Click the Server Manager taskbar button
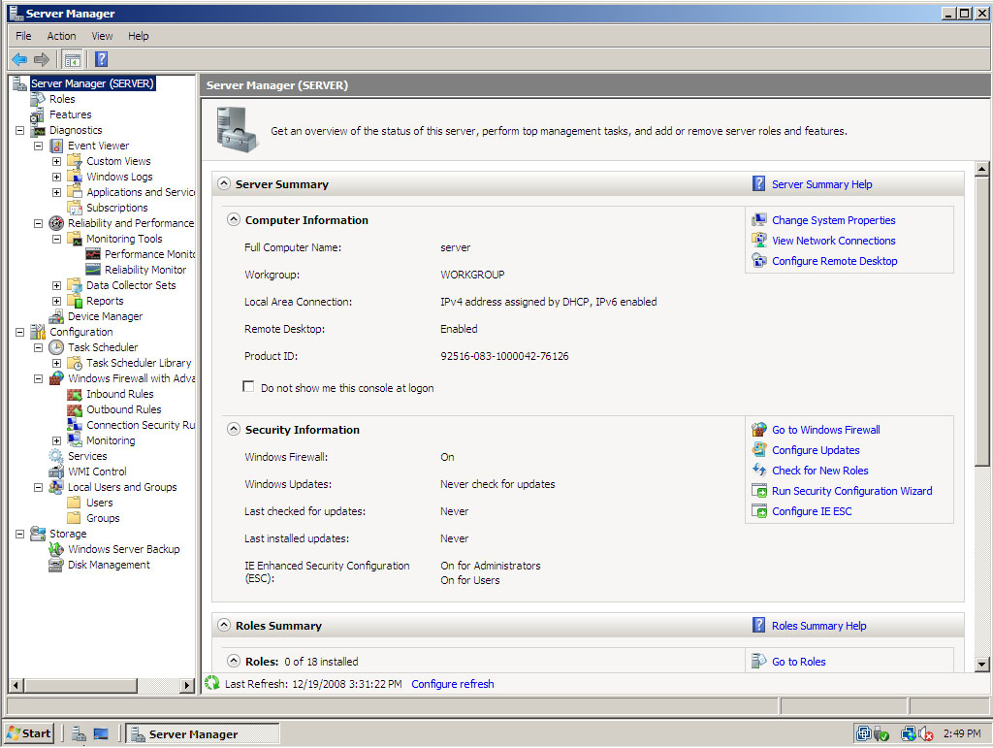The height and width of the screenshot is (748, 993). tap(203, 734)
